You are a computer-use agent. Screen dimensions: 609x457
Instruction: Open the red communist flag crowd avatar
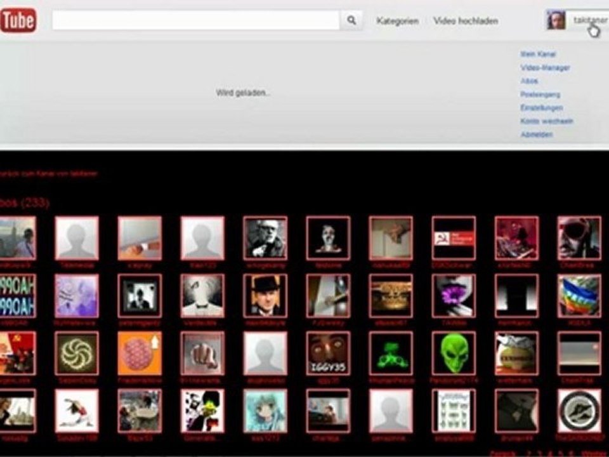(18, 354)
